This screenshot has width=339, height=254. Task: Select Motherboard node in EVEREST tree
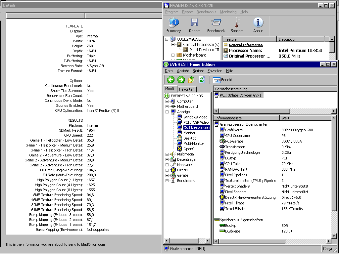[x=187, y=106]
